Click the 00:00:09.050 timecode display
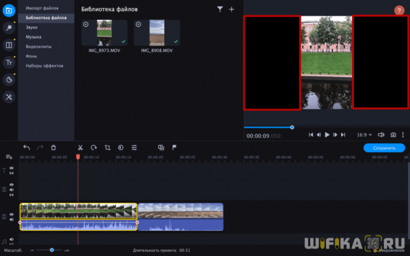The height and width of the screenshot is (256, 410). coord(263,136)
